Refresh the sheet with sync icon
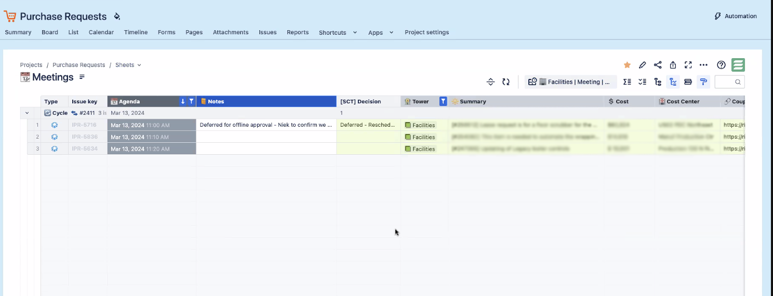Image resolution: width=773 pixels, height=296 pixels. [506, 82]
